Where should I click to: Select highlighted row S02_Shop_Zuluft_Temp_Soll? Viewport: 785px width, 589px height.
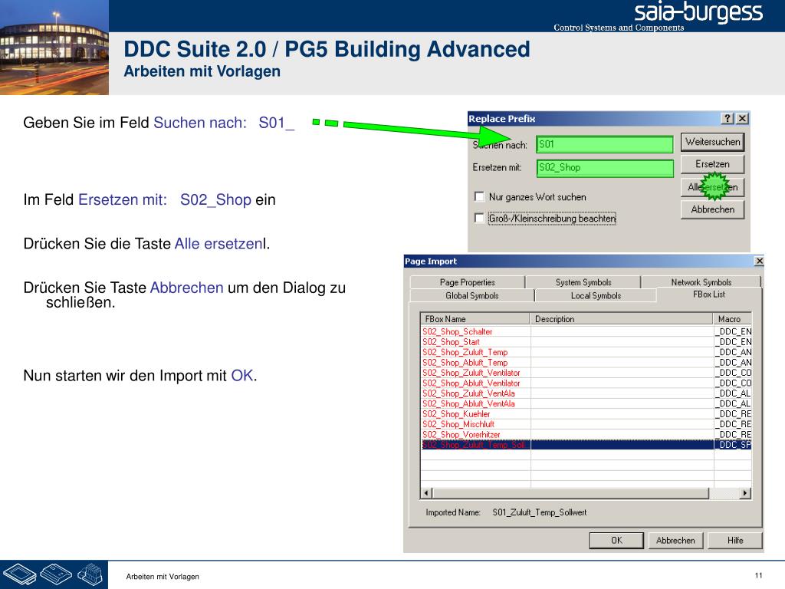point(586,445)
